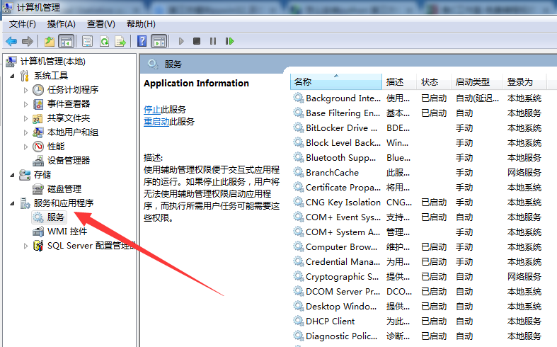Expand the SQL Server 配置管理器 node
This screenshot has height=347, width=557.
pyautogui.click(x=26, y=246)
